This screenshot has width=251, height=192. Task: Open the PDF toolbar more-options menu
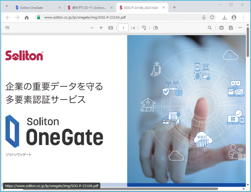(x=240, y=28)
